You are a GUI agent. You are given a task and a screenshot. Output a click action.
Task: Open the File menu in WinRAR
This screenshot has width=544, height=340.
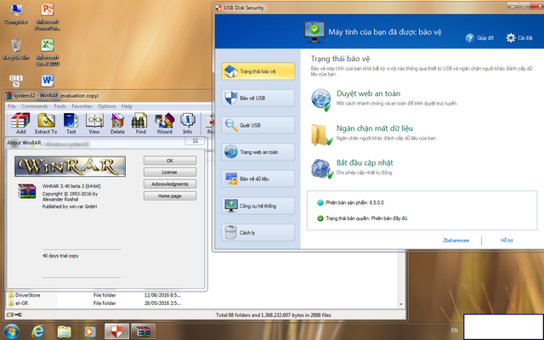point(11,106)
